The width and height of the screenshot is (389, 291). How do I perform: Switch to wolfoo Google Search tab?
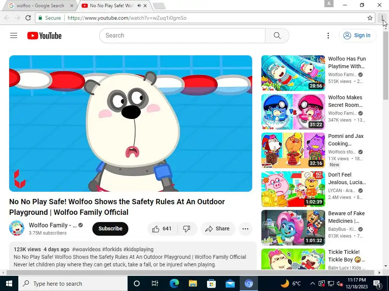40,5
